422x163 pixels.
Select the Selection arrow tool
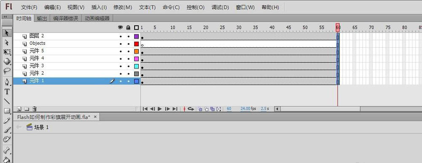[7, 33]
